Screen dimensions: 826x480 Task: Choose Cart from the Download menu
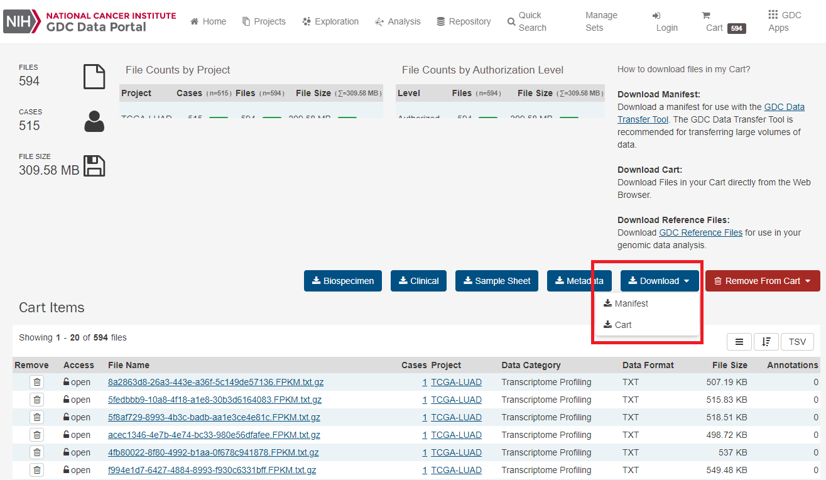tap(617, 325)
